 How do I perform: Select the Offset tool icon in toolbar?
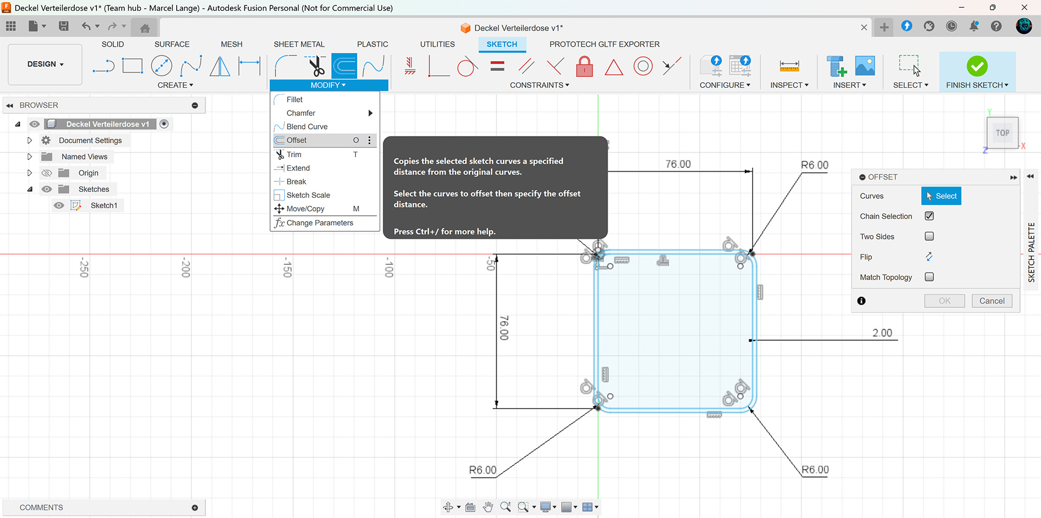click(344, 66)
